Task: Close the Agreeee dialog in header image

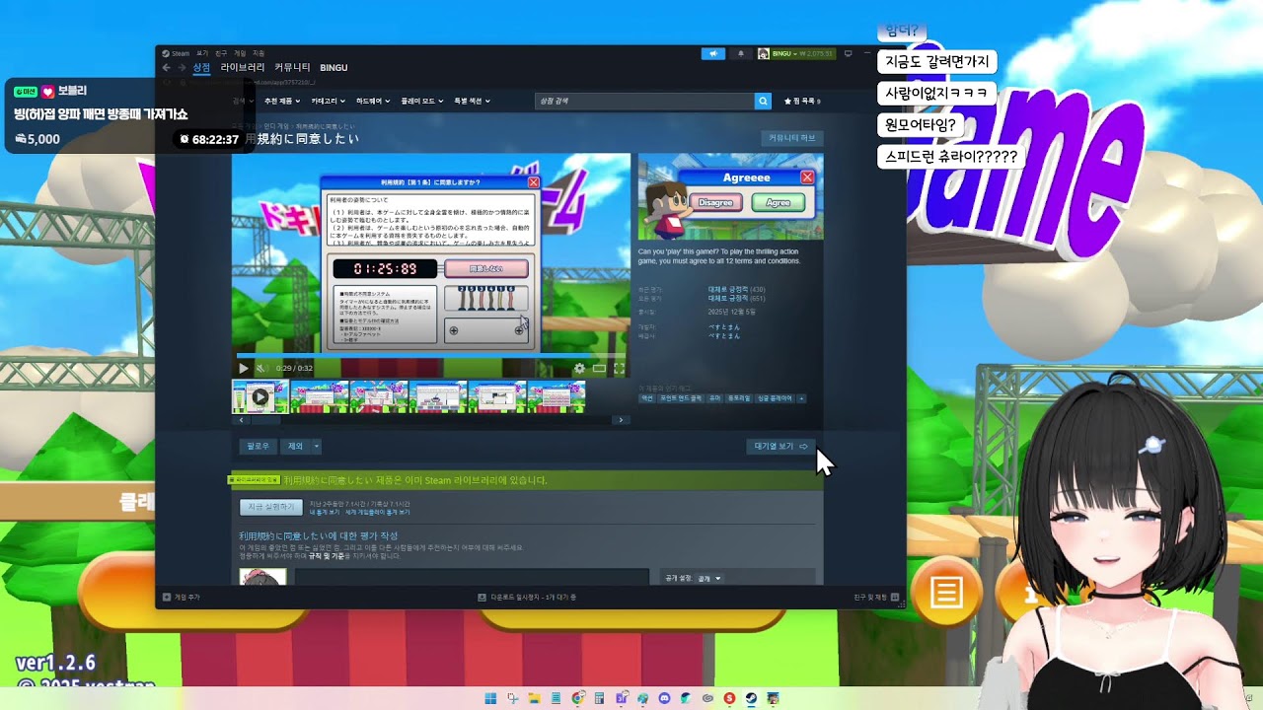Action: [807, 177]
